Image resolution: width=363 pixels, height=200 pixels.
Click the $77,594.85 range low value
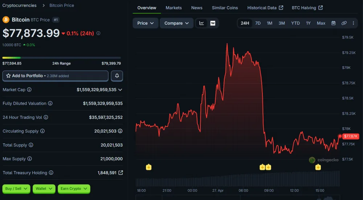point(12,63)
